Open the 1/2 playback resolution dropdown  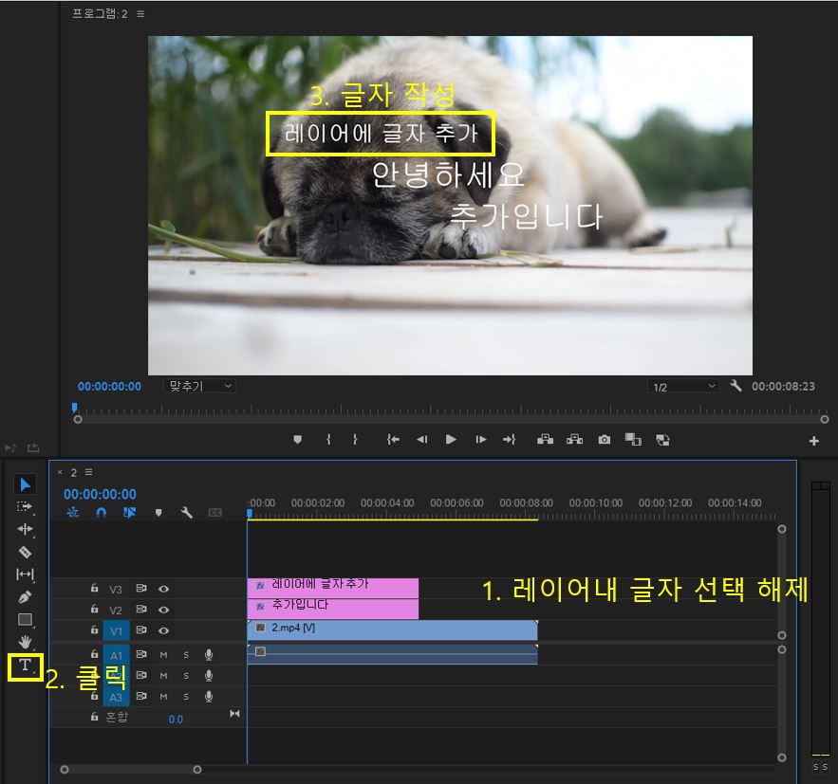(x=683, y=387)
